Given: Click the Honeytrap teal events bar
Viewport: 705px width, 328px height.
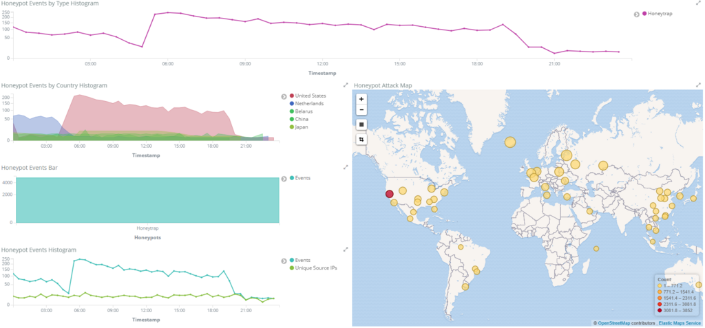Looking at the screenshot, I should tap(147, 200).
